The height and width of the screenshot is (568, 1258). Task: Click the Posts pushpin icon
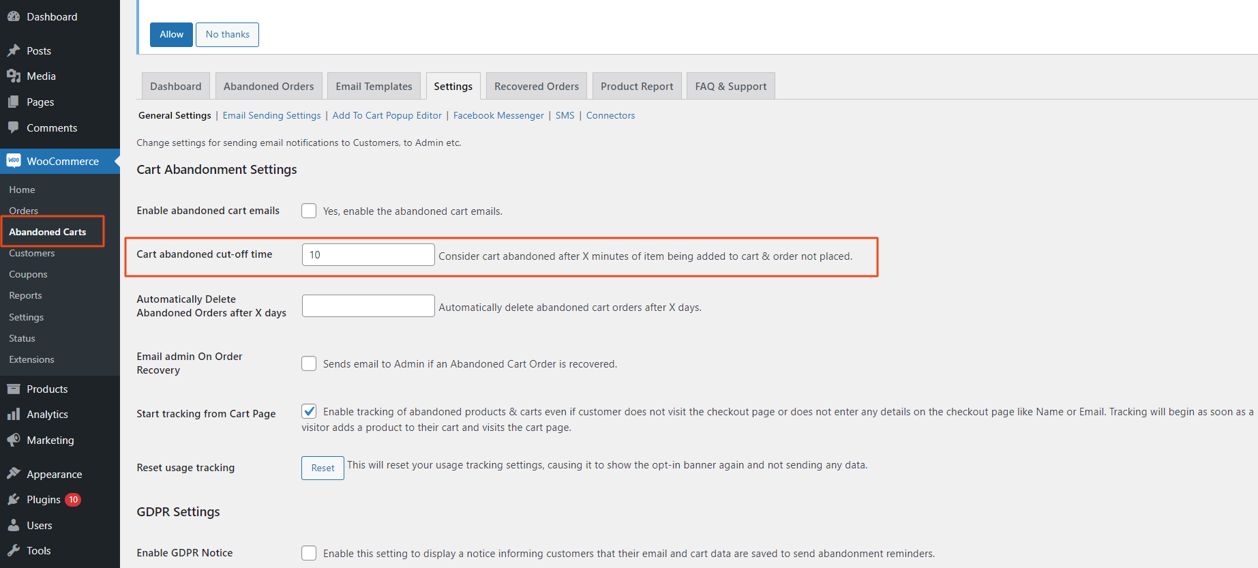click(x=14, y=50)
